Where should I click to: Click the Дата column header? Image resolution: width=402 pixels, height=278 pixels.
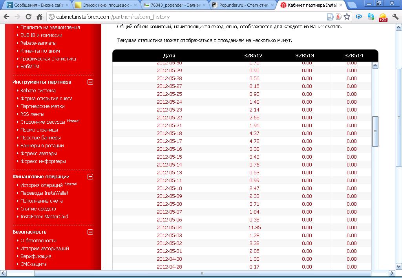[x=169, y=56]
